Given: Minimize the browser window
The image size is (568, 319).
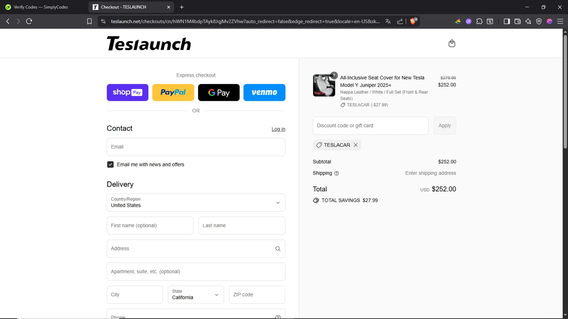Looking at the screenshot, I should (x=527, y=7).
